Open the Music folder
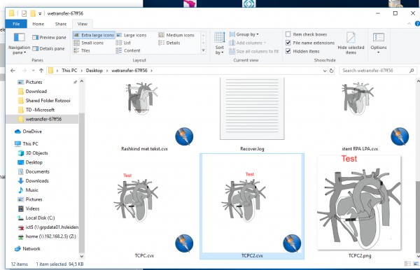420x270 pixels. tap(31, 190)
